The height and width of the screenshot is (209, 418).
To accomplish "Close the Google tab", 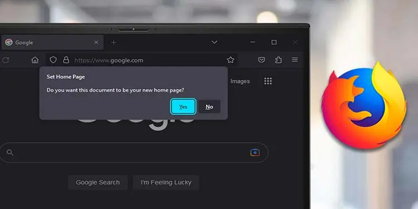I will click(96, 42).
